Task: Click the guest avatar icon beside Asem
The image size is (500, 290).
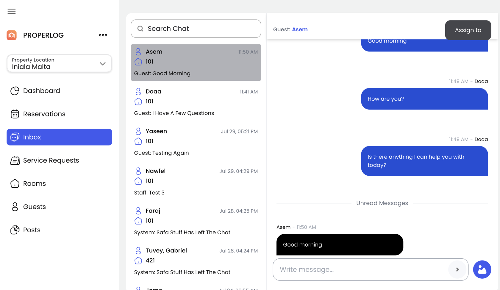Action: click(138, 52)
